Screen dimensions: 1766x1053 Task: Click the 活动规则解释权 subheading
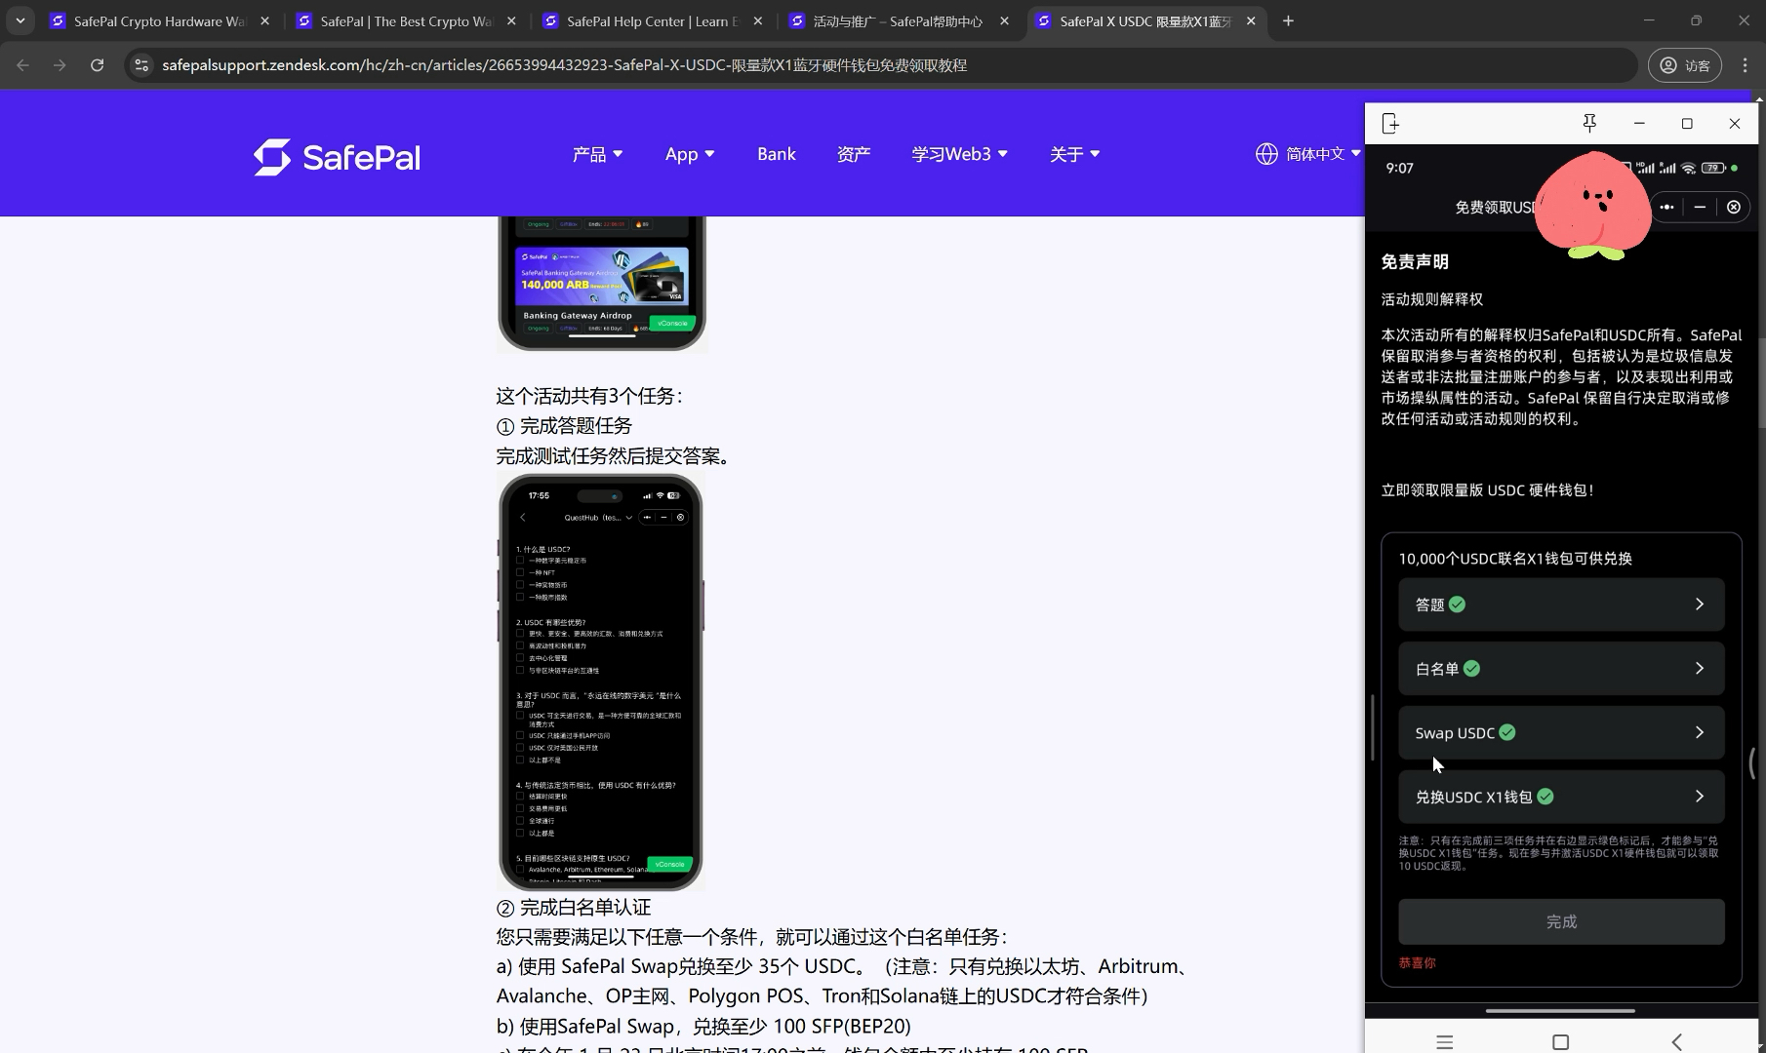pos(1431,299)
